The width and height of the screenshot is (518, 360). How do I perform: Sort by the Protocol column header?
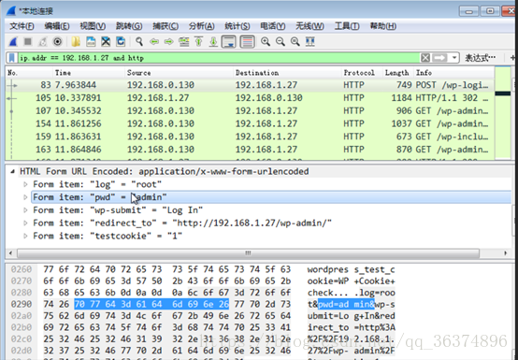click(x=362, y=73)
